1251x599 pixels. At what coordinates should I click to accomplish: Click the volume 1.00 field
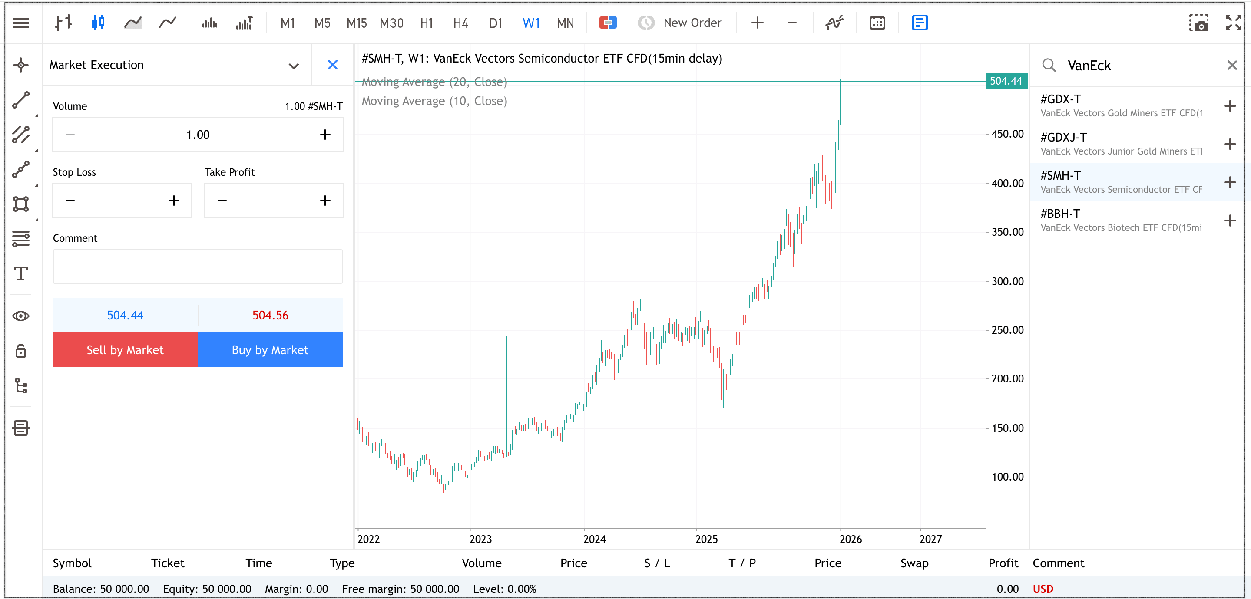click(198, 135)
